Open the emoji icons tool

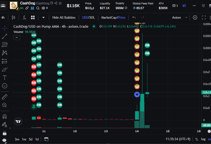[x=5, y=86]
